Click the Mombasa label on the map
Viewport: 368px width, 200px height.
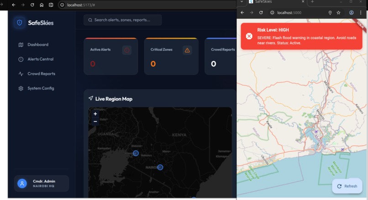click(320, 142)
